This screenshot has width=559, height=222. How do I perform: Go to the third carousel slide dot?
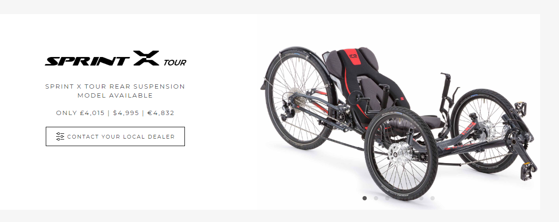pos(387,198)
